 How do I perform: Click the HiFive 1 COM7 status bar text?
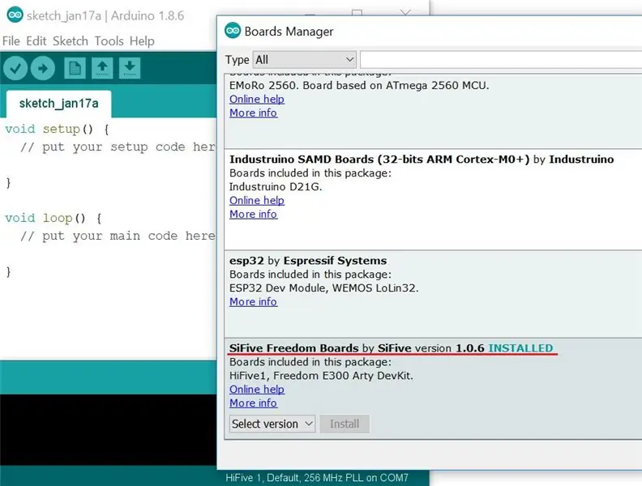(x=317, y=478)
